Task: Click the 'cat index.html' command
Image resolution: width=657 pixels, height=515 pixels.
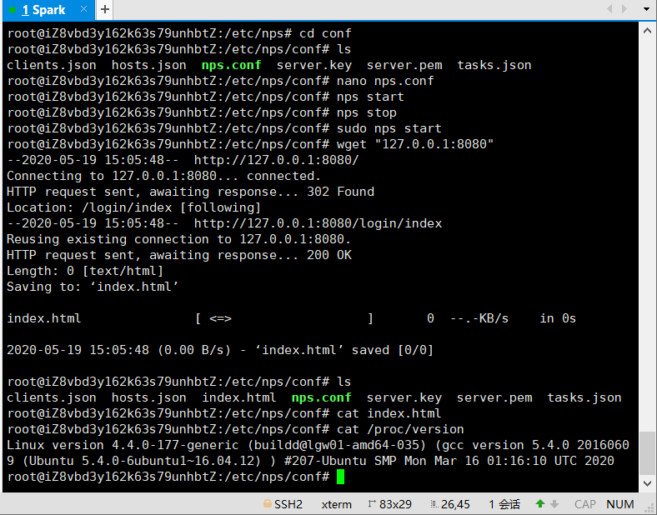Action: point(389,413)
